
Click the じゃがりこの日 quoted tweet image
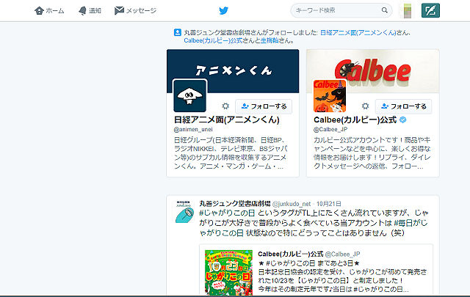228,273
